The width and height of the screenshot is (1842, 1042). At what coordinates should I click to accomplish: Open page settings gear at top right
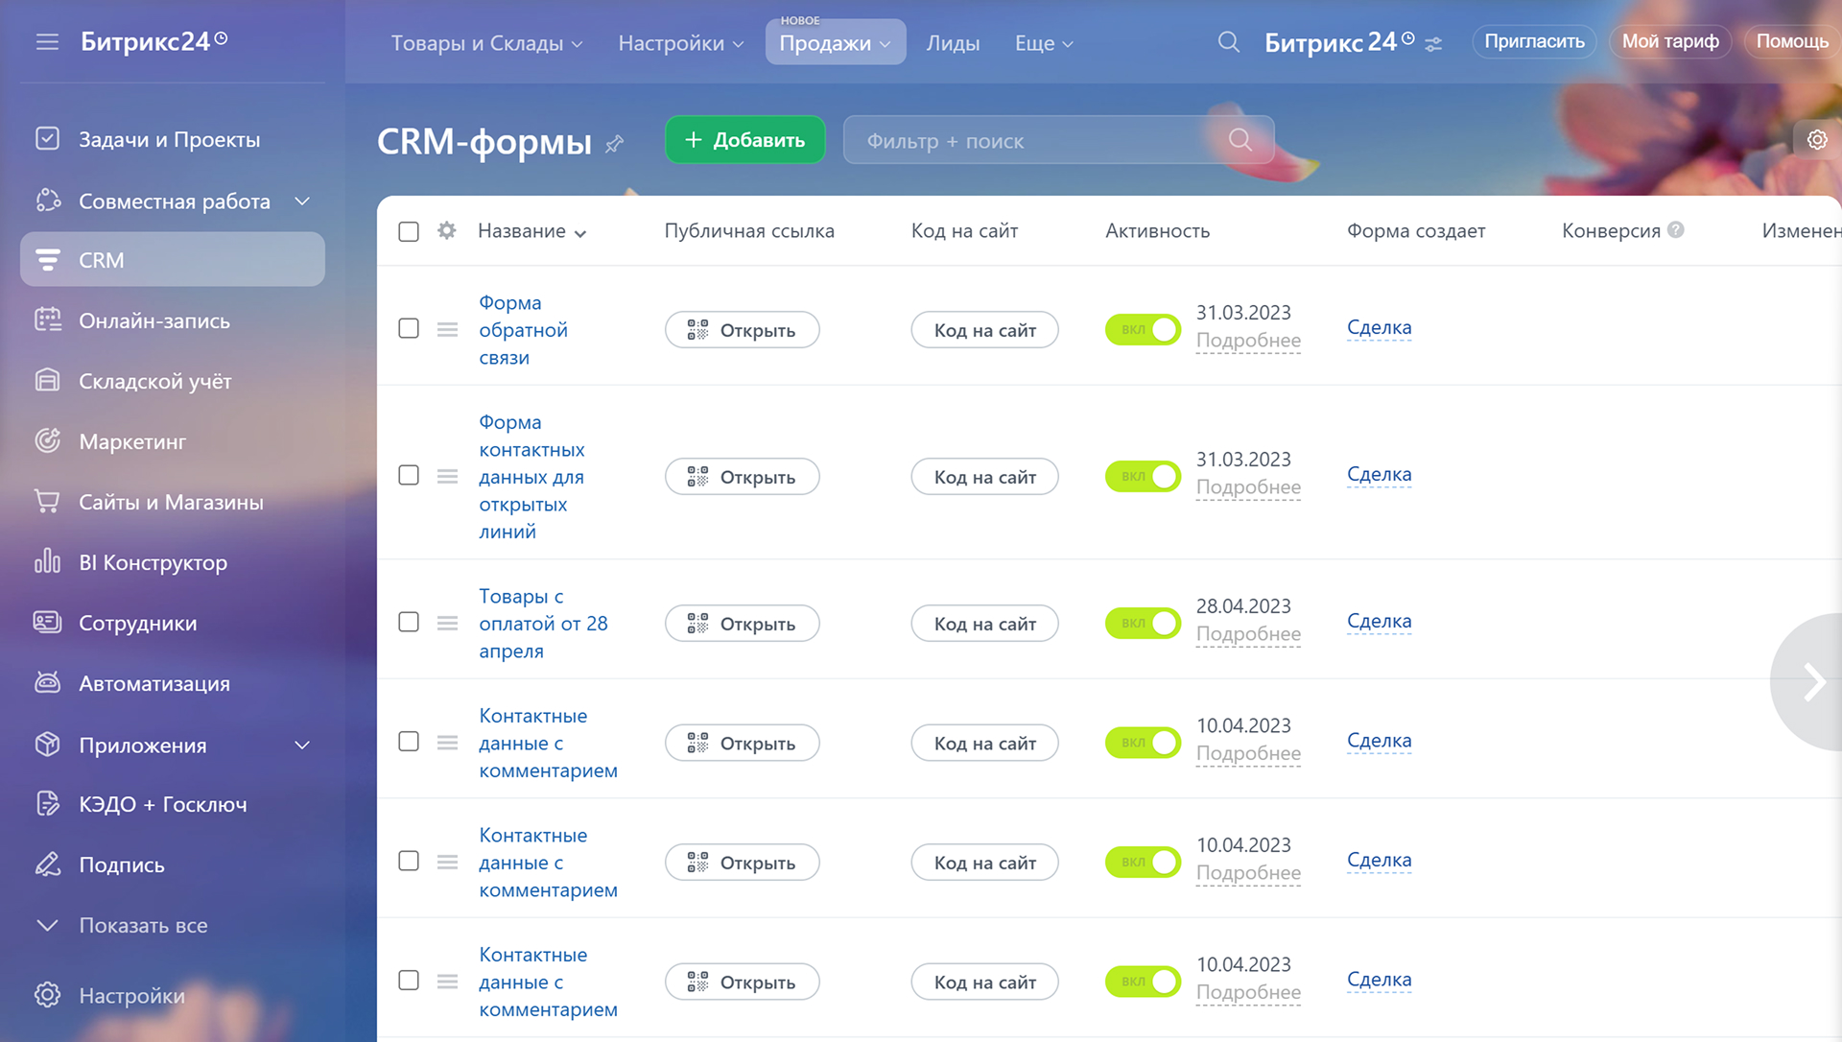click(x=1817, y=140)
